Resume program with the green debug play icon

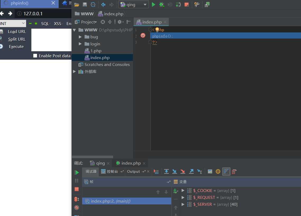click(77, 172)
